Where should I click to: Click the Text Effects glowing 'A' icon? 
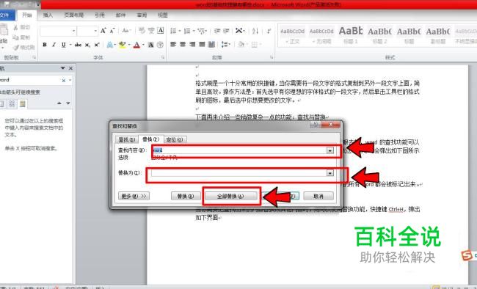coord(109,45)
